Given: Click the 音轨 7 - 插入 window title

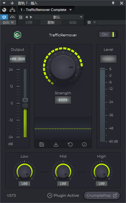Looking at the screenshot, I should coord(28,3).
